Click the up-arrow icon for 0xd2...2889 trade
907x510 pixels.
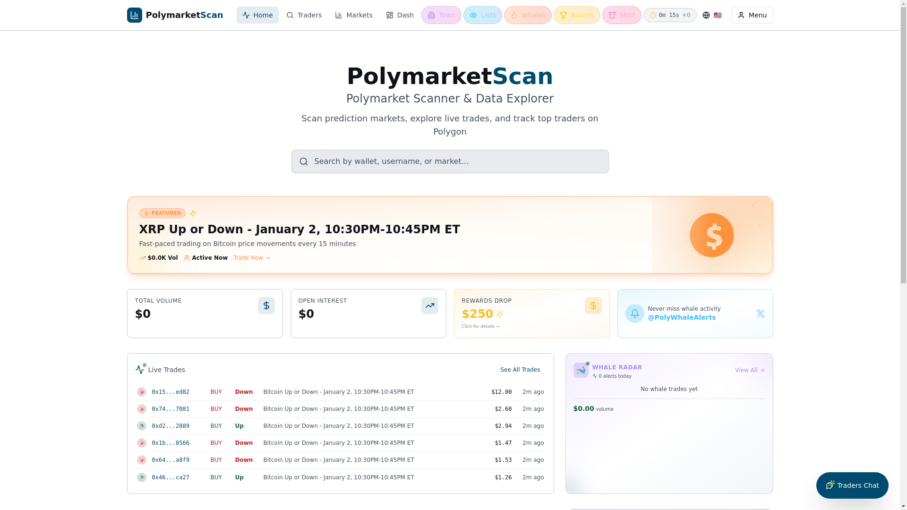coord(142,426)
